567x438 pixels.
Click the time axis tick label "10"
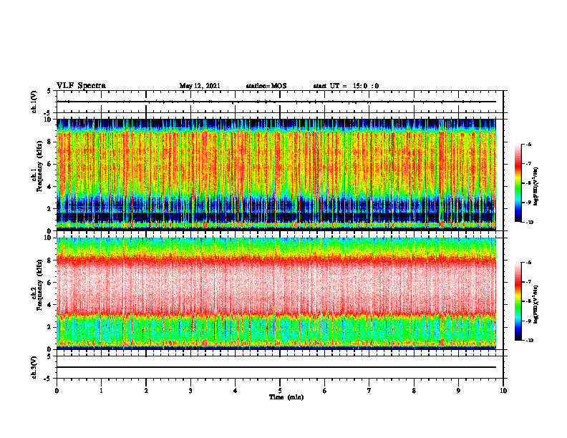[503, 391]
